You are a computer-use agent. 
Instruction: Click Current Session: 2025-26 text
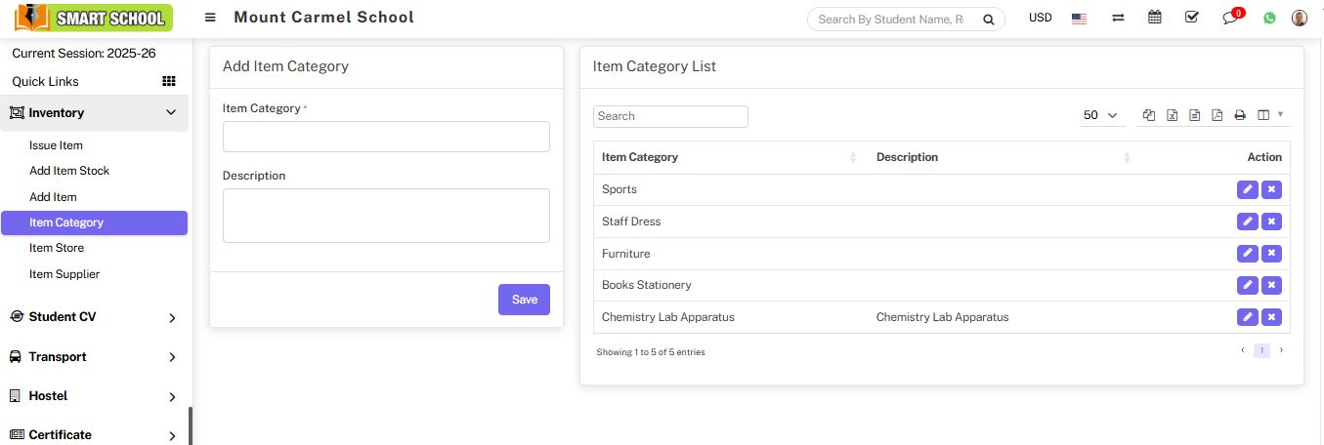pyautogui.click(x=84, y=54)
